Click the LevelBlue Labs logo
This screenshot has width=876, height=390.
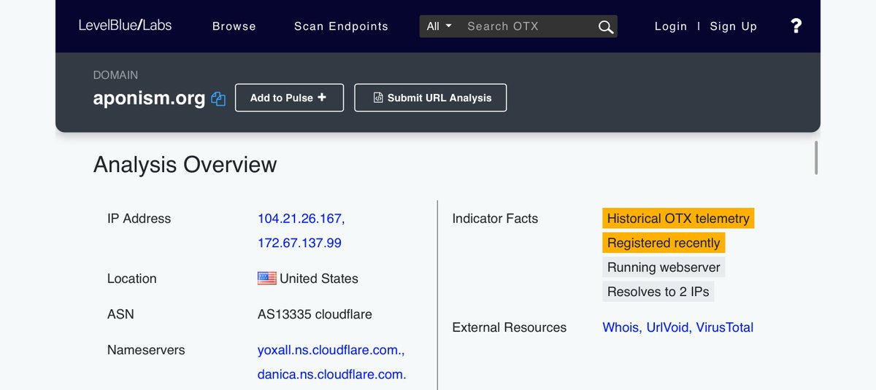click(125, 26)
